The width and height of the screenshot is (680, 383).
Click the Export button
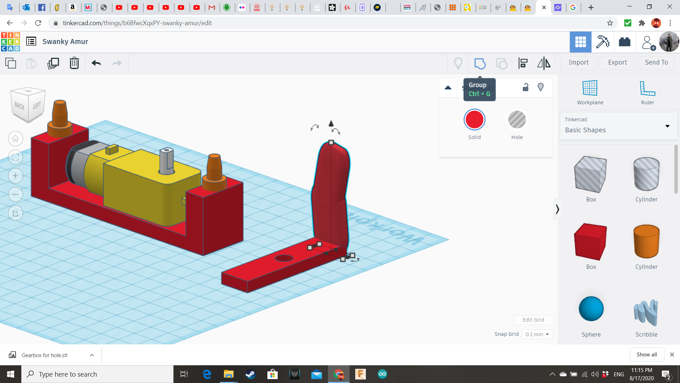pyautogui.click(x=618, y=62)
